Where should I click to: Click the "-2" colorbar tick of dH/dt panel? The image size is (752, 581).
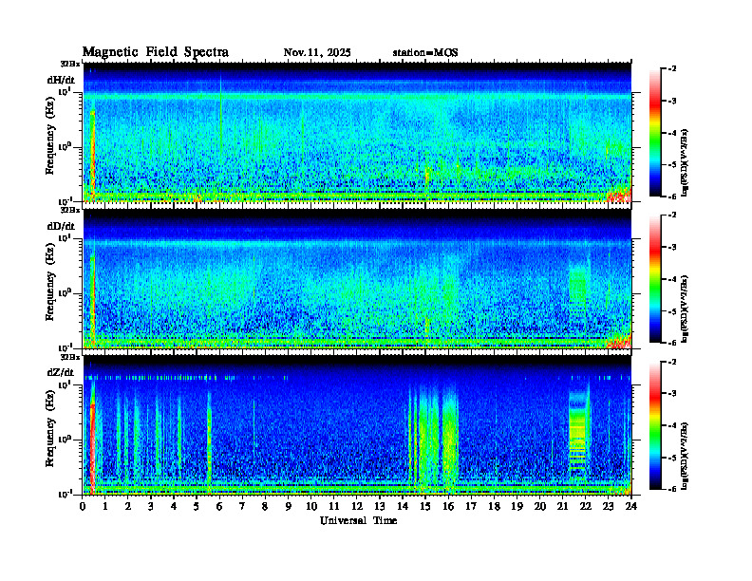(x=672, y=69)
